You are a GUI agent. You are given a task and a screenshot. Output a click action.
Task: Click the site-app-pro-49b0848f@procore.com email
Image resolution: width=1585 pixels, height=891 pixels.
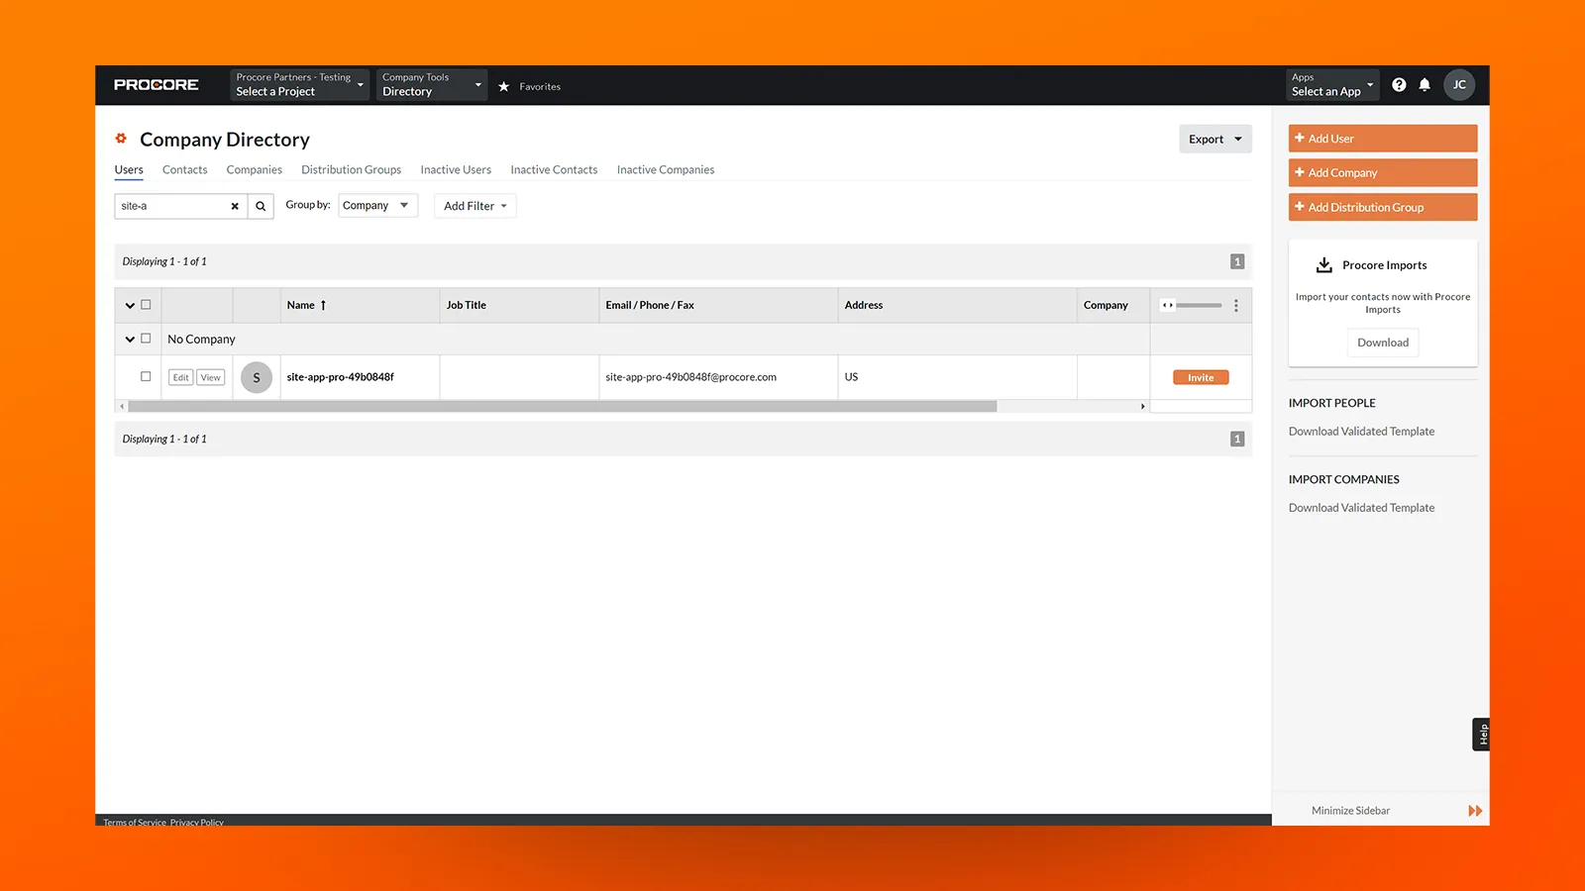[691, 377]
